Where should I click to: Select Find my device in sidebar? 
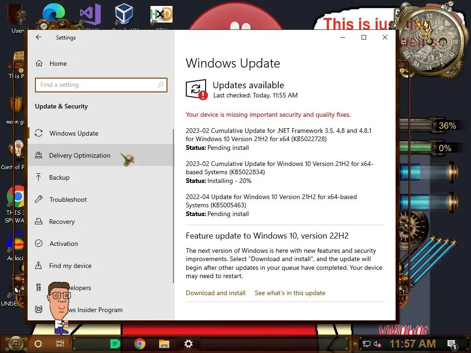tap(101, 265)
